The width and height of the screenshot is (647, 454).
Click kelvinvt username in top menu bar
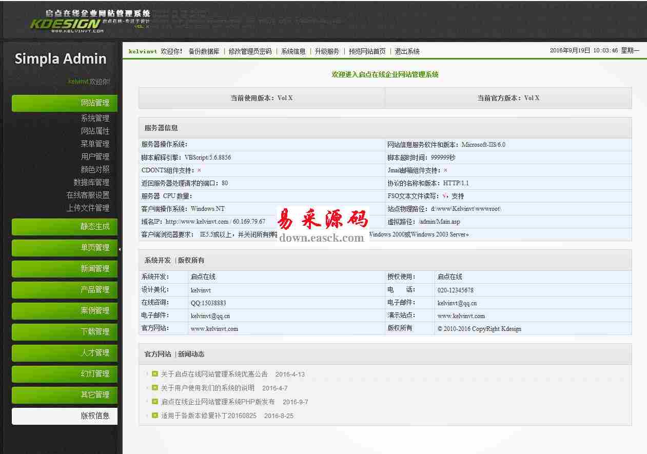143,51
